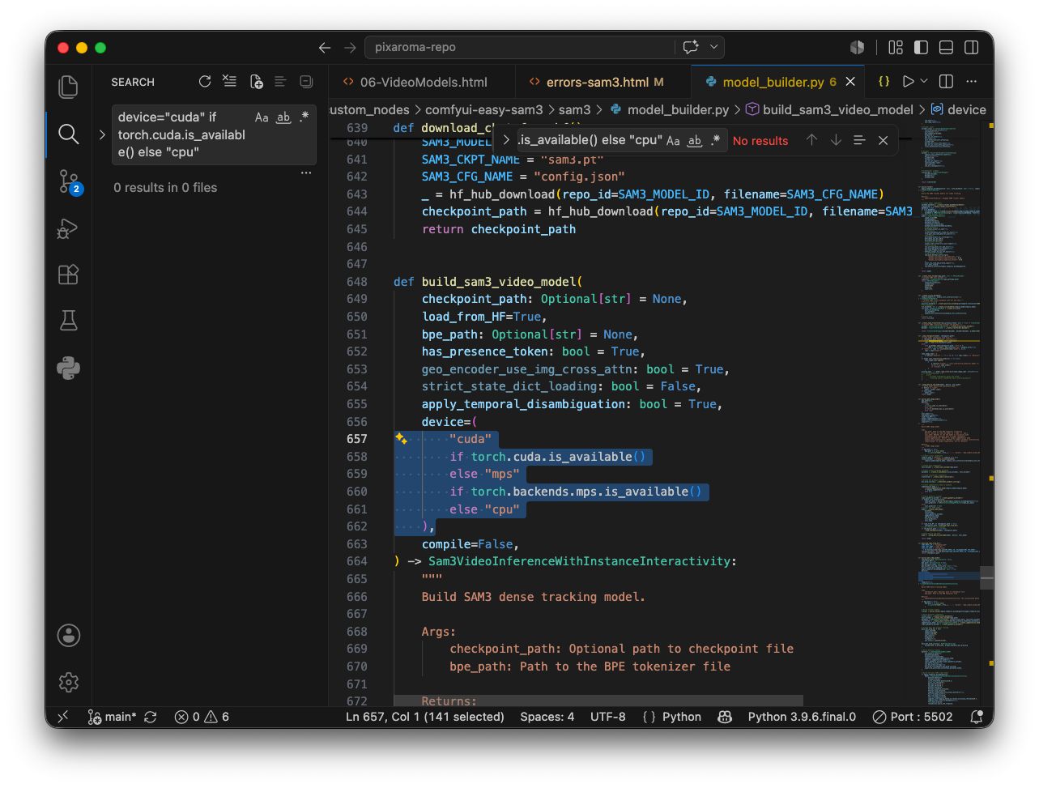
Task: Expand the replace field in search panel
Action: (102, 134)
